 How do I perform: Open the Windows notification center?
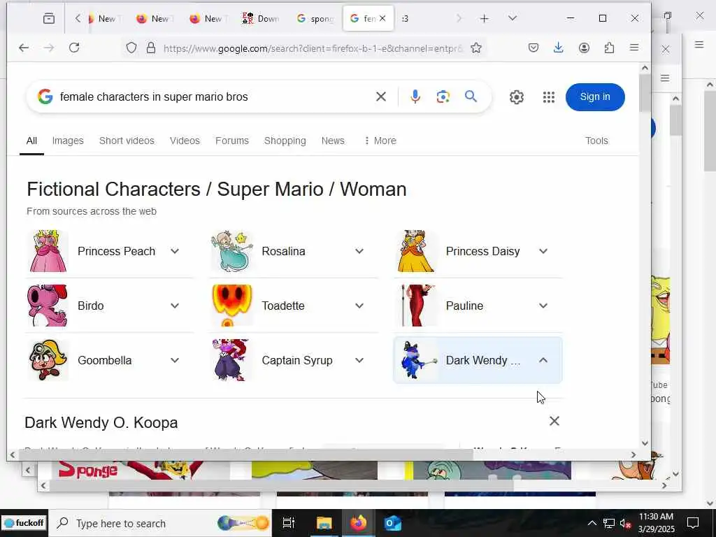tap(693, 523)
